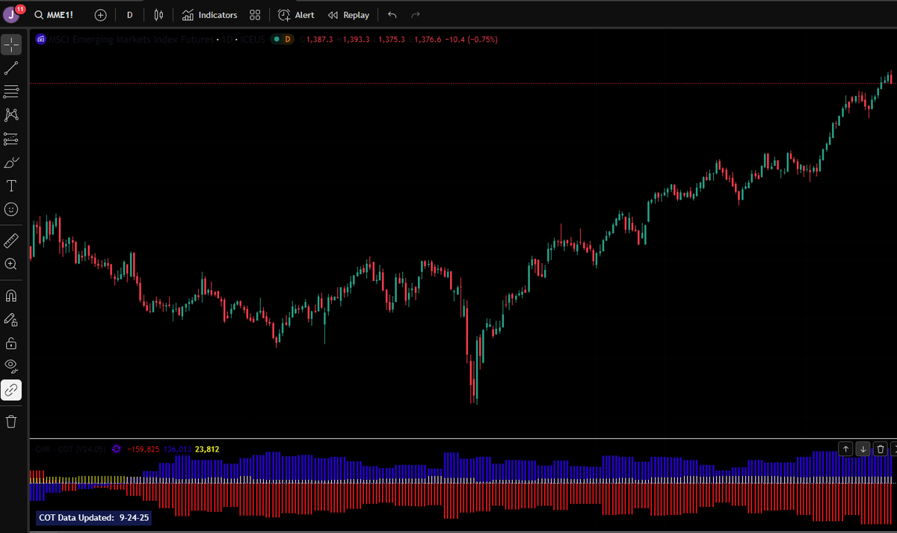Click the COT Data Updated 9-24-25 label
The height and width of the screenshot is (533, 897).
pos(93,517)
